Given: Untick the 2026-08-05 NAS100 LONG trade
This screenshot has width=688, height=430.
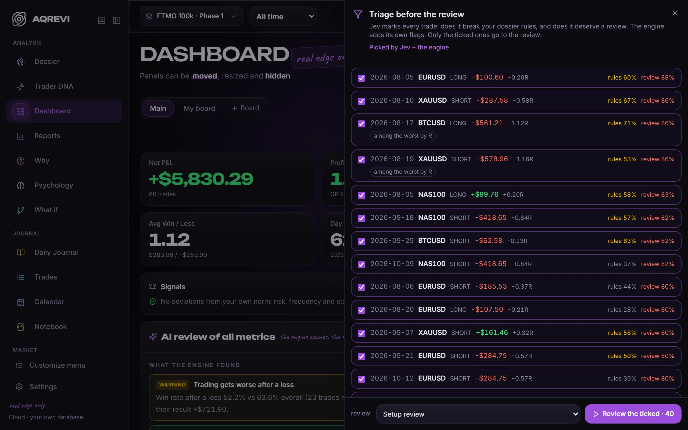Looking at the screenshot, I should pos(361,195).
